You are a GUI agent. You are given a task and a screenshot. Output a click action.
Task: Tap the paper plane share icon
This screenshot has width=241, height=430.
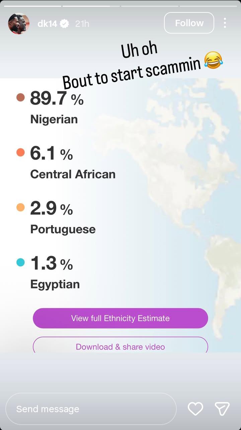[x=222, y=408]
